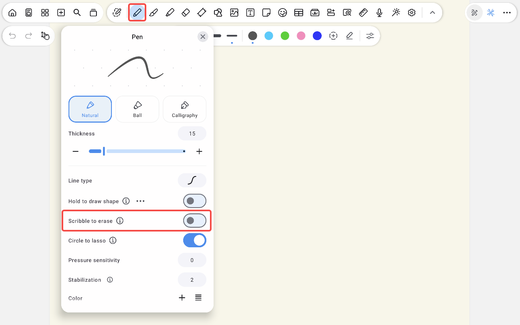Click info icon next to Hold to draw shape
Screen dimensions: 520x325
pyautogui.click(x=126, y=201)
